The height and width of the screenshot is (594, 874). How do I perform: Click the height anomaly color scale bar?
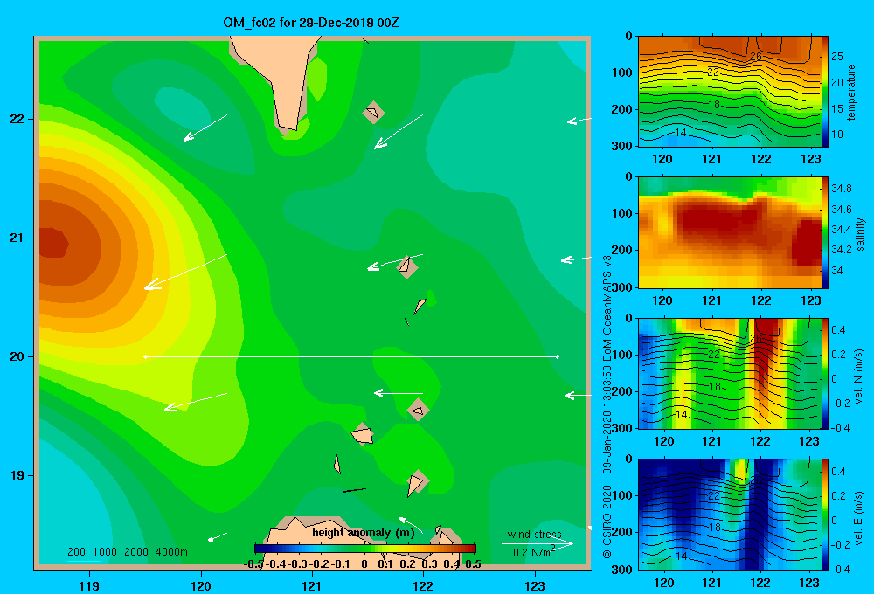(x=365, y=549)
